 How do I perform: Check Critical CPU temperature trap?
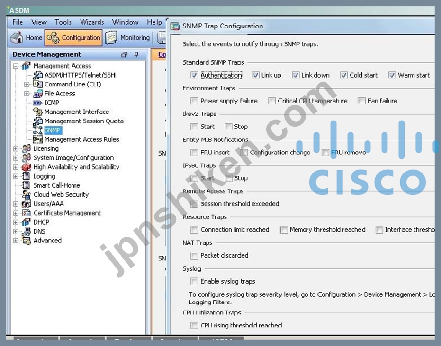[272, 101]
